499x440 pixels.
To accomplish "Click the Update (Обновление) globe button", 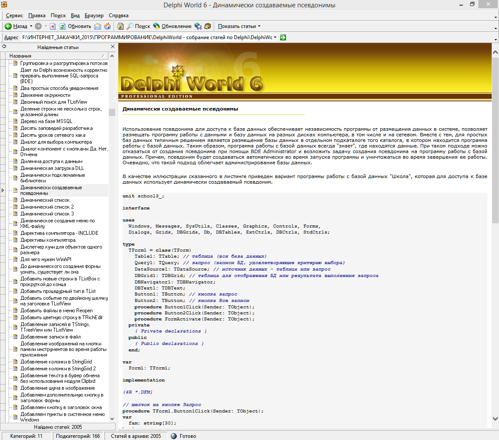I will coord(172,26).
